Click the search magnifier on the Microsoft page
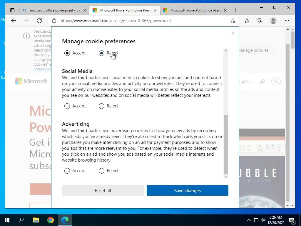The width and height of the screenshot is (301, 226). click(x=262, y=82)
